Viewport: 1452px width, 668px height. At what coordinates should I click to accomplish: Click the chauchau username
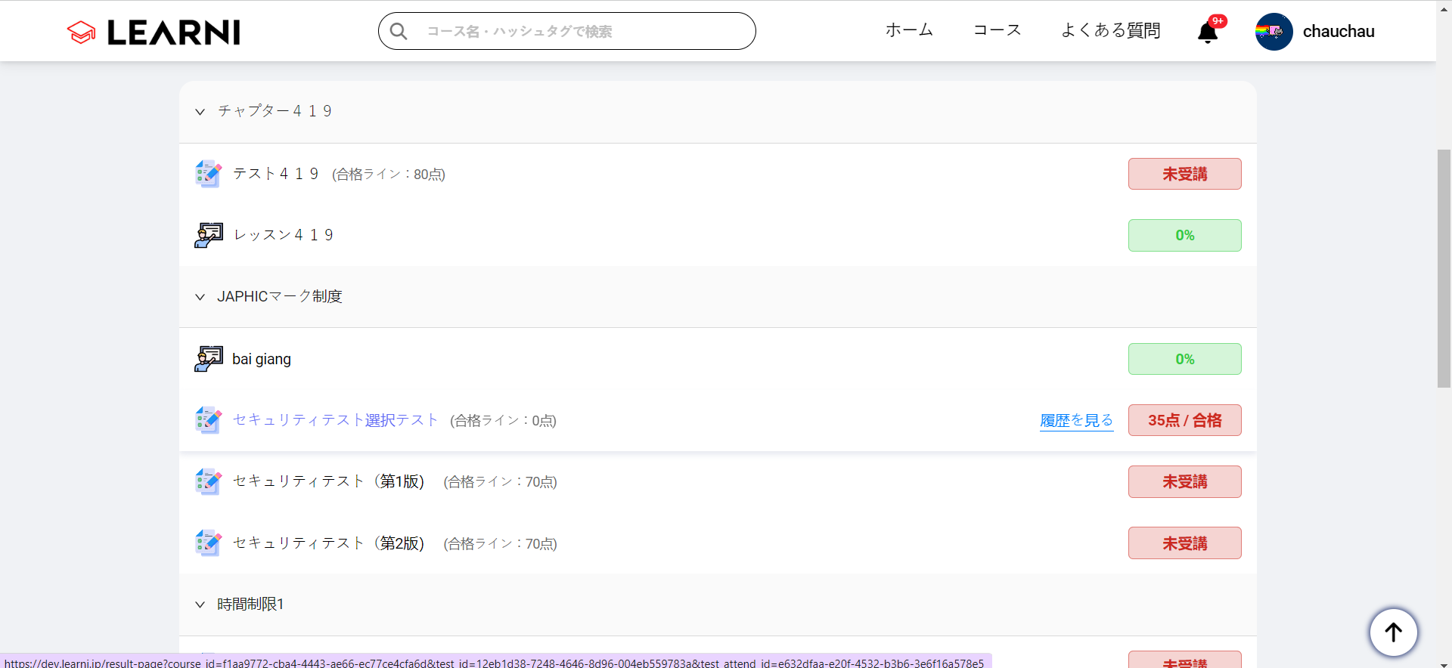point(1339,32)
